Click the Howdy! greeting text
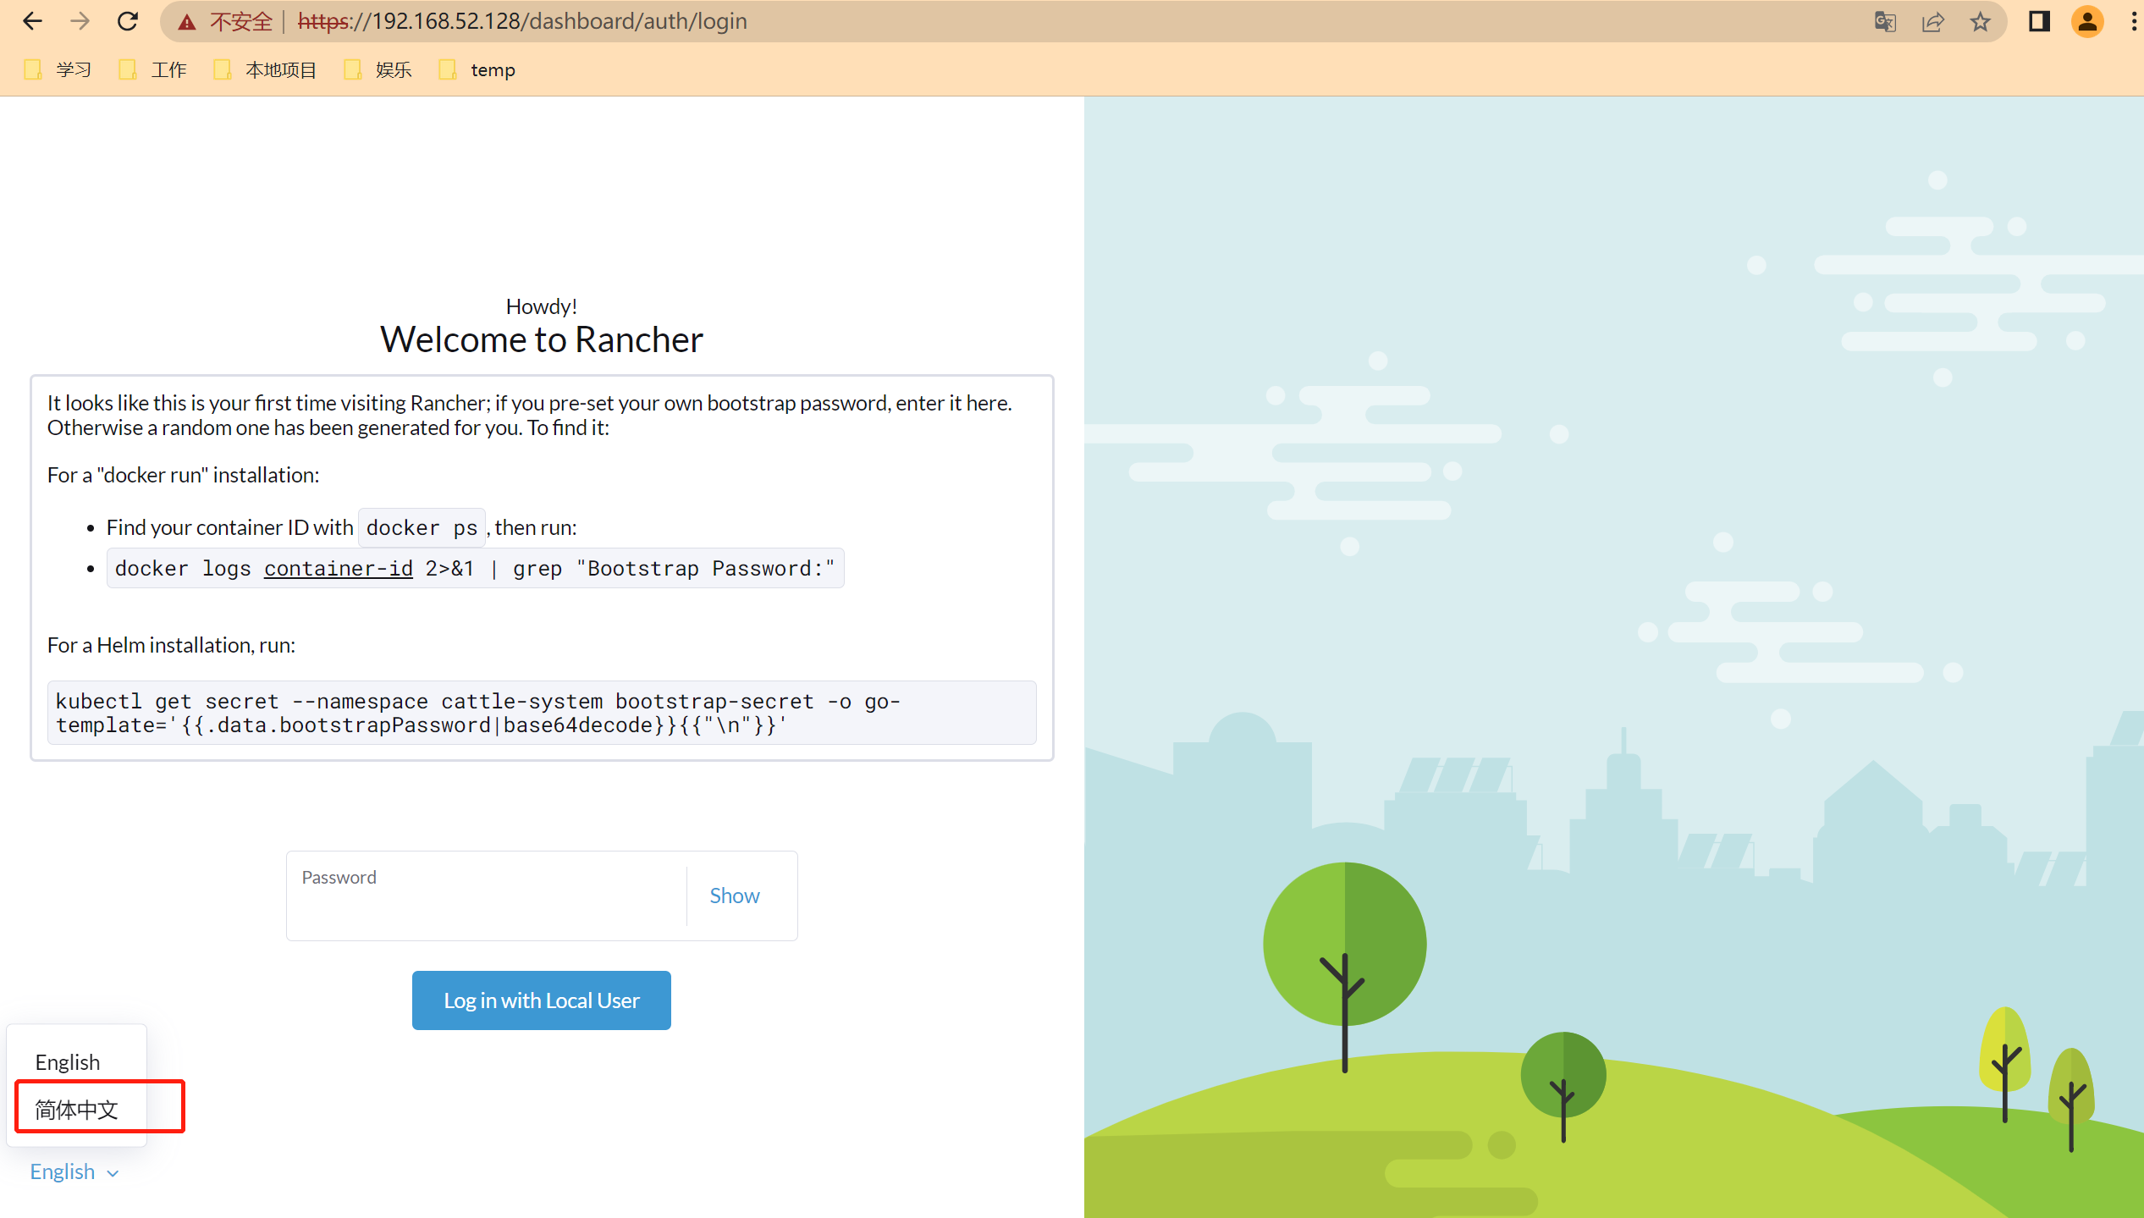Image resolution: width=2144 pixels, height=1218 pixels. point(542,306)
